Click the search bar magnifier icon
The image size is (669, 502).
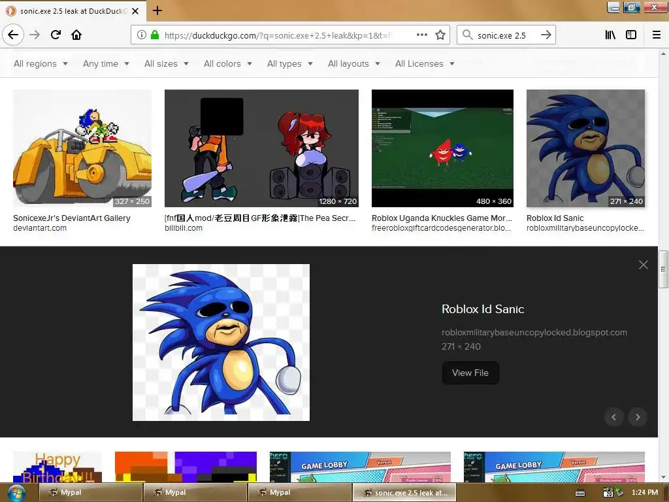tap(468, 35)
